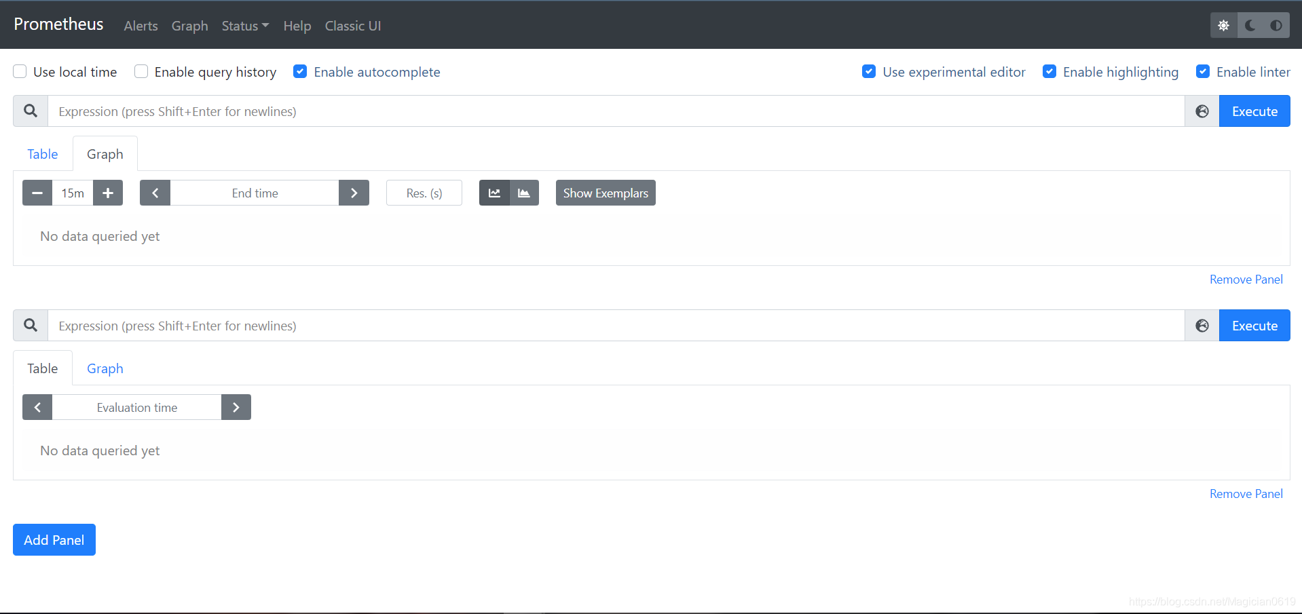Open the Help link in navbar

pyautogui.click(x=297, y=26)
